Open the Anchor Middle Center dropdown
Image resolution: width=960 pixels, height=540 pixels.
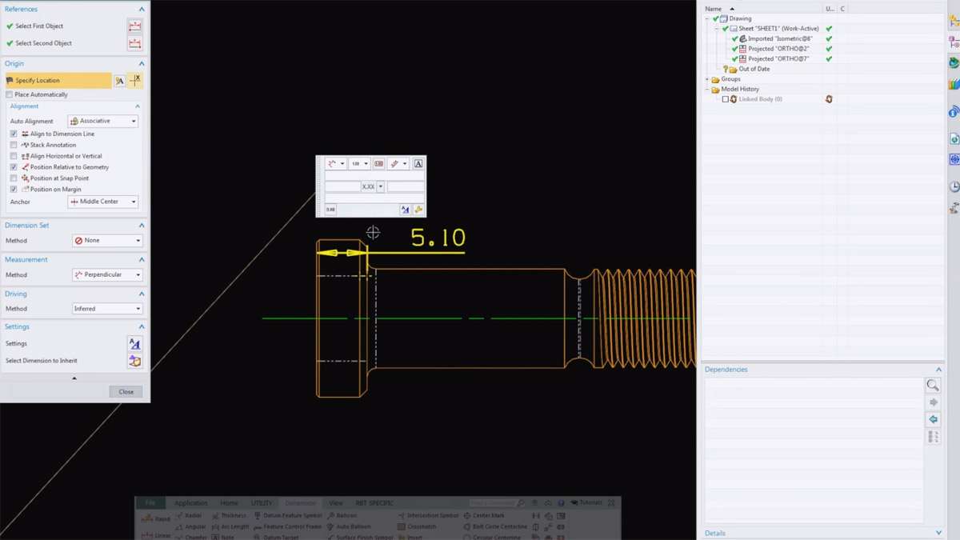pyautogui.click(x=103, y=202)
